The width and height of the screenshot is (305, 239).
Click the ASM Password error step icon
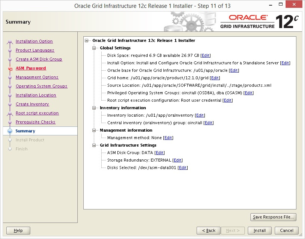tap(10, 68)
